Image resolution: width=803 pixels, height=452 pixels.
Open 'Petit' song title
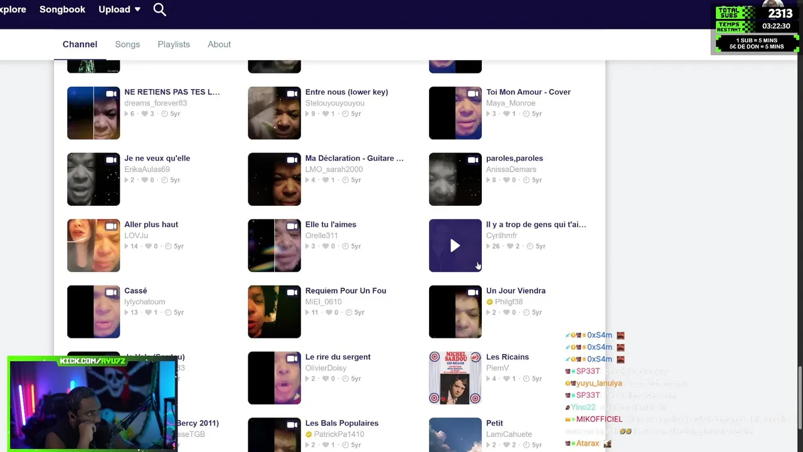coord(494,423)
